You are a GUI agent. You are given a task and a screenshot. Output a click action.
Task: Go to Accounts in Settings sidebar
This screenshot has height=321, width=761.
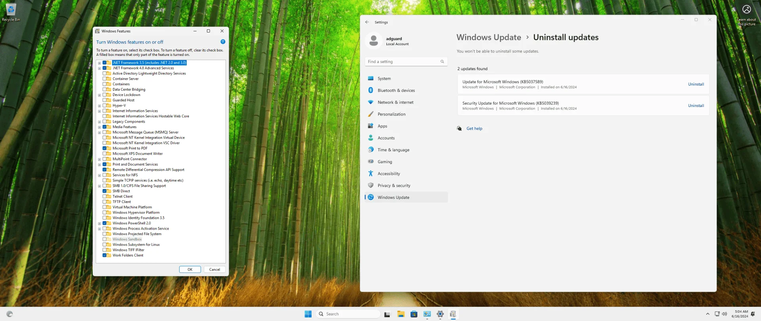(x=406, y=138)
